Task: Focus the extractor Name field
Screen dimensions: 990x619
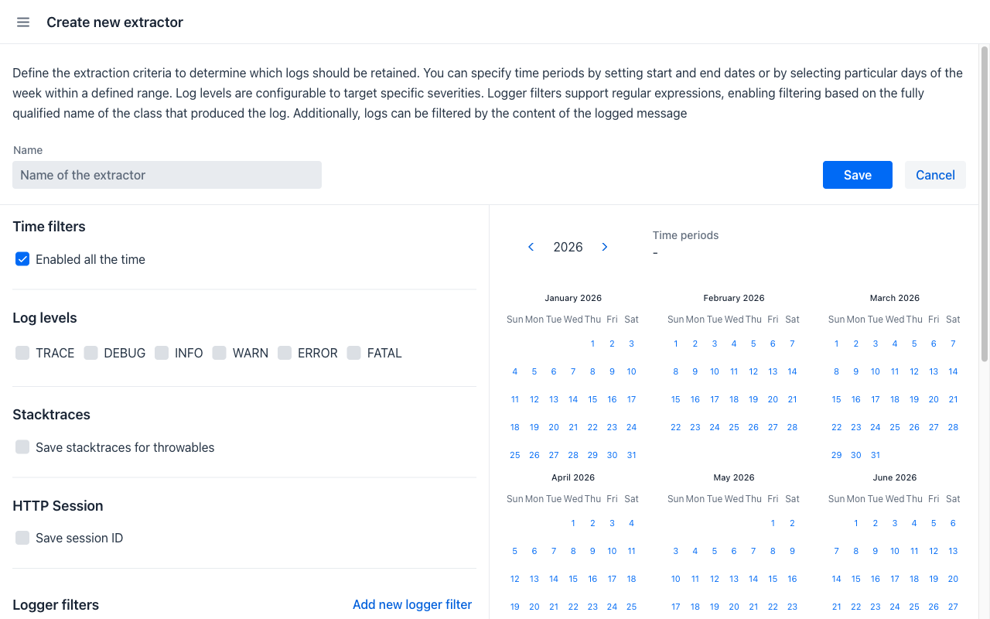Action: 167,175
